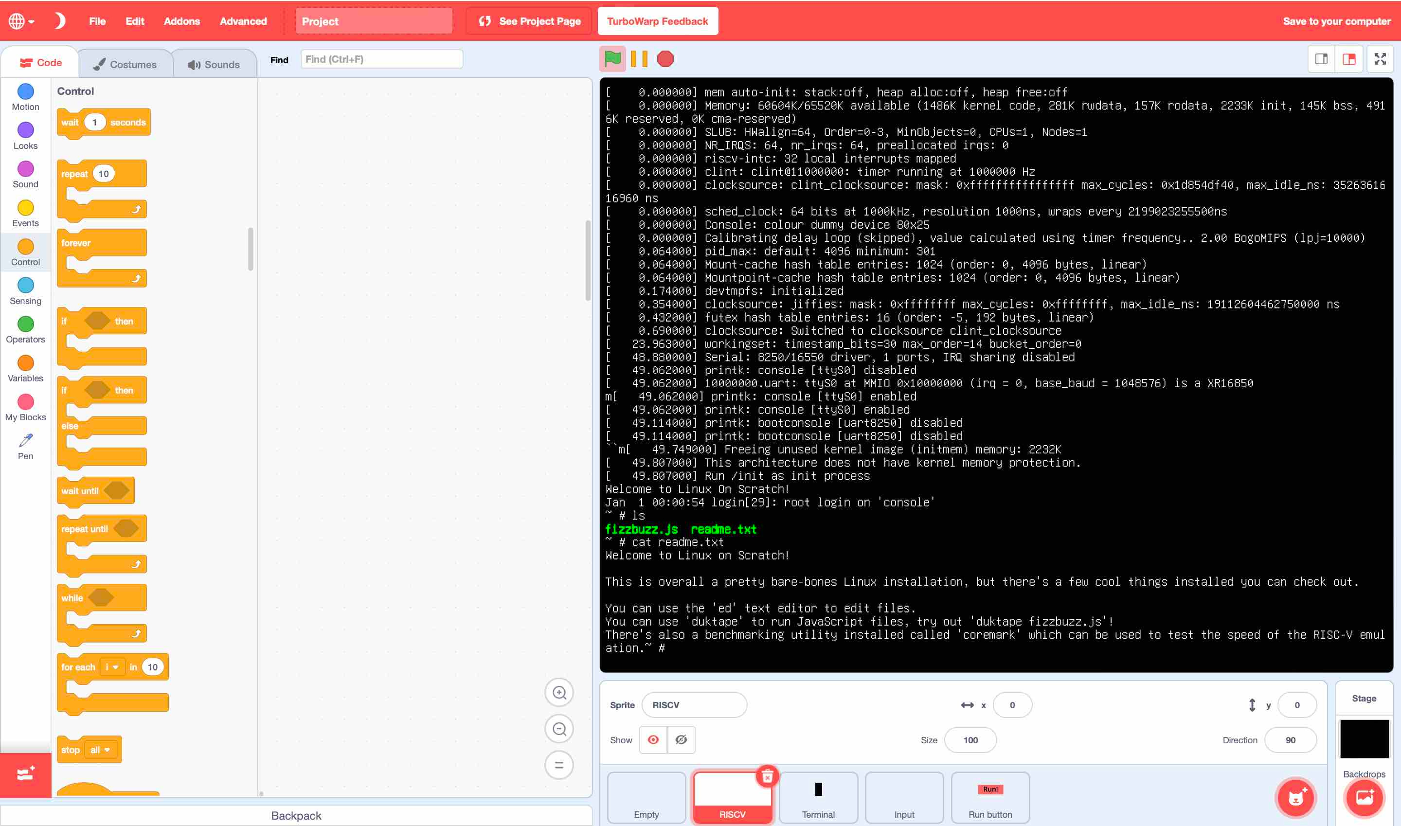
Task: Select the Input sprite thumbnail
Action: 904,798
